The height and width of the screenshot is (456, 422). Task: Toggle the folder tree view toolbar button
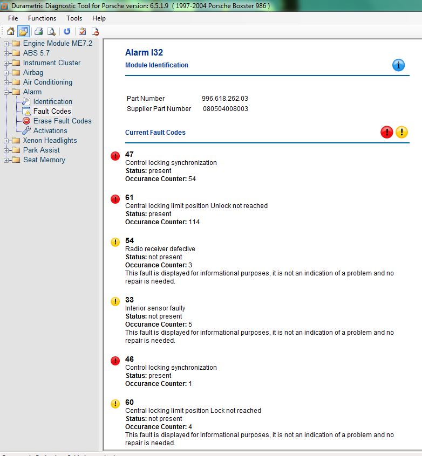click(23, 31)
